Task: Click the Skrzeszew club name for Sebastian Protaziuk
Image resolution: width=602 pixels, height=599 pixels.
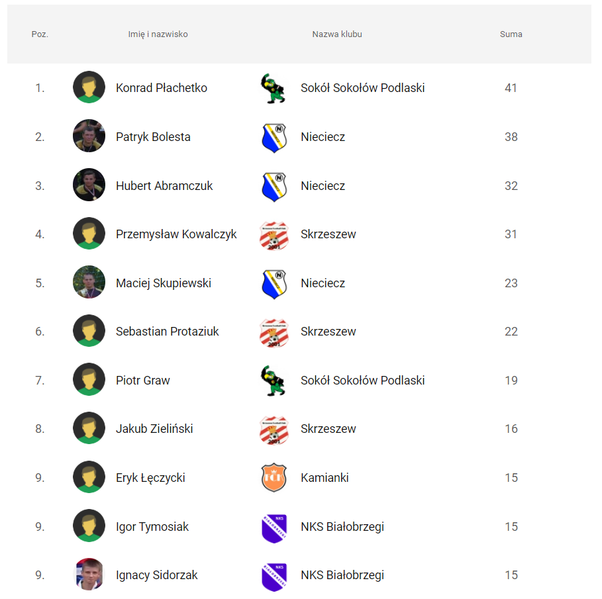Action: pyautogui.click(x=328, y=332)
